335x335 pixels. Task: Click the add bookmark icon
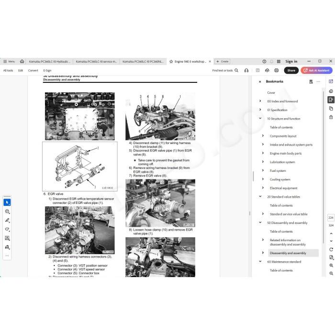(x=311, y=82)
